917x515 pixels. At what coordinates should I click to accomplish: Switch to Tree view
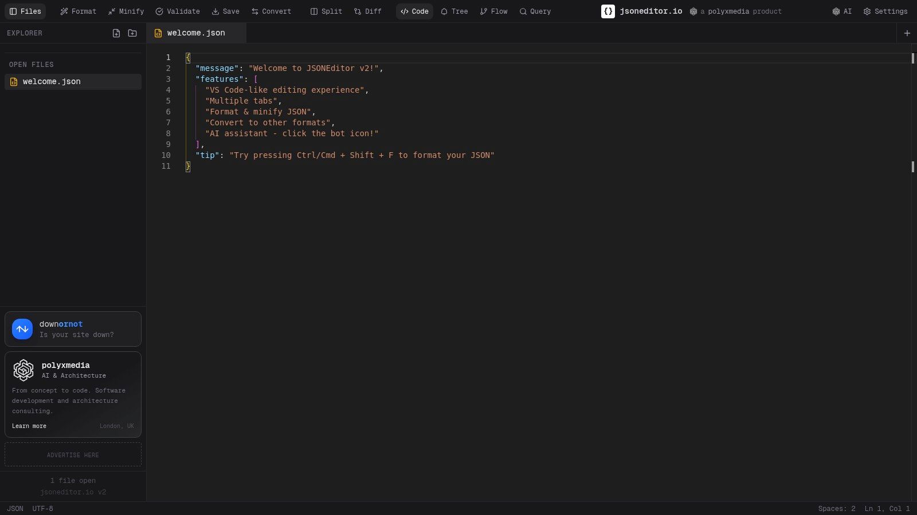click(453, 11)
